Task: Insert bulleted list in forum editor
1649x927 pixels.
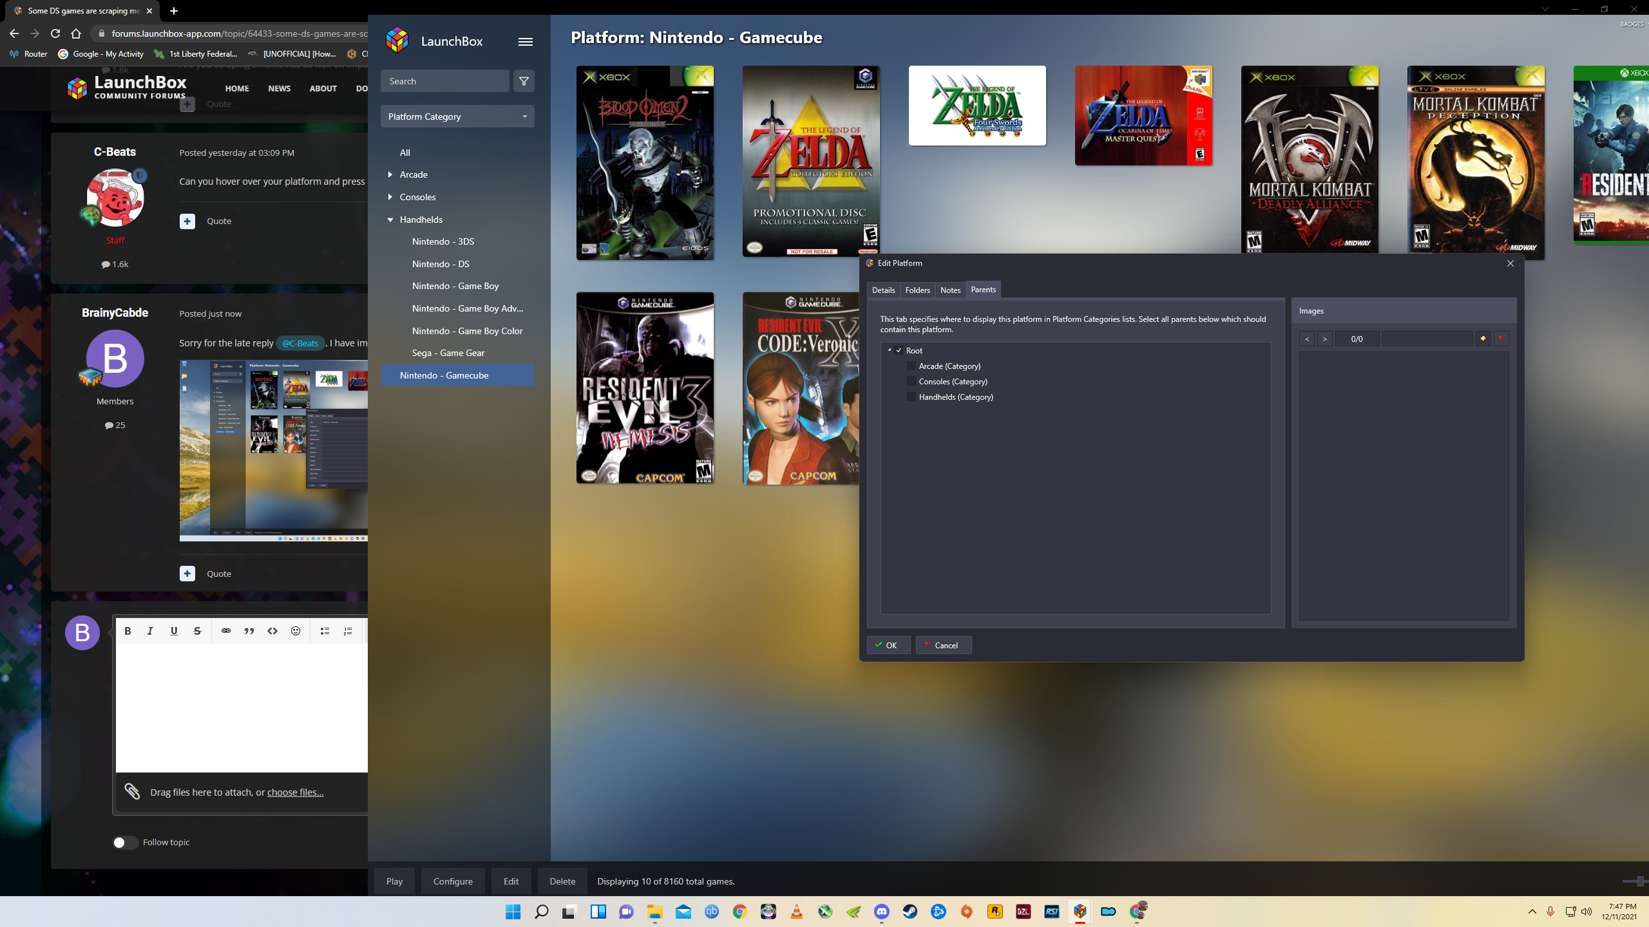Action: [325, 631]
